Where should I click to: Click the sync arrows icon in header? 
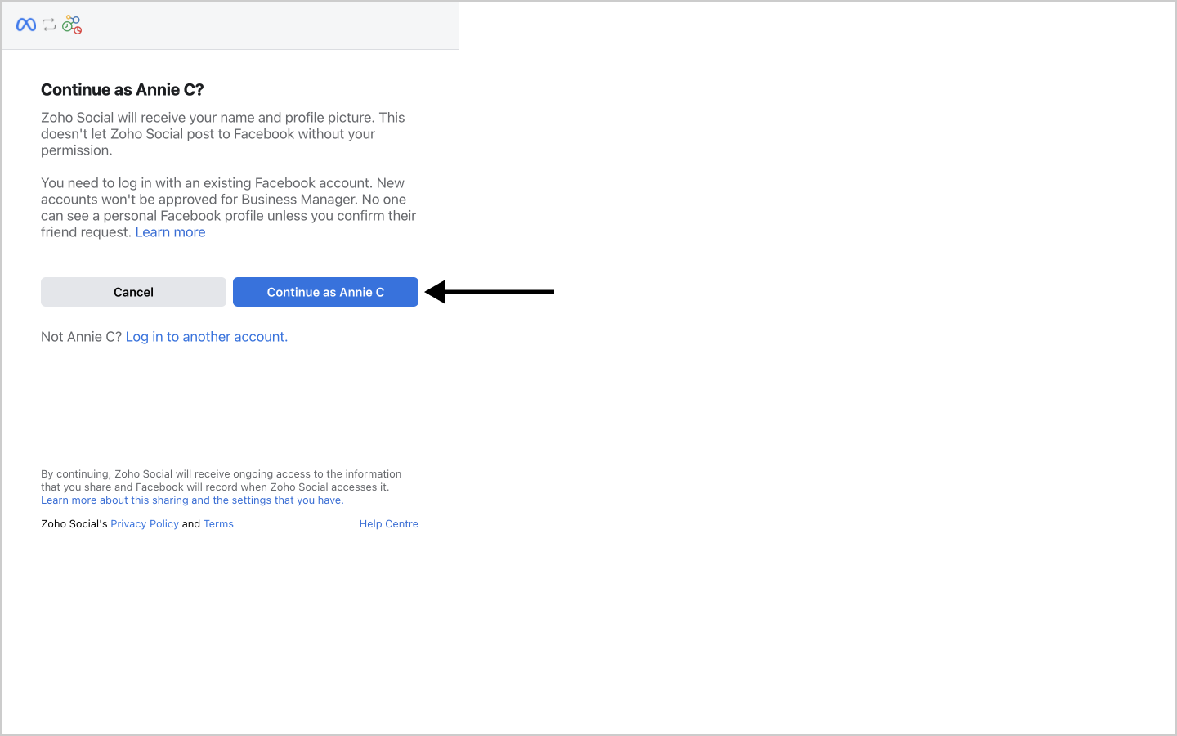49,25
